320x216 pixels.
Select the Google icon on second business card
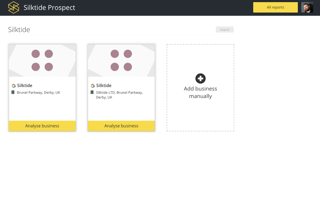pos(93,86)
